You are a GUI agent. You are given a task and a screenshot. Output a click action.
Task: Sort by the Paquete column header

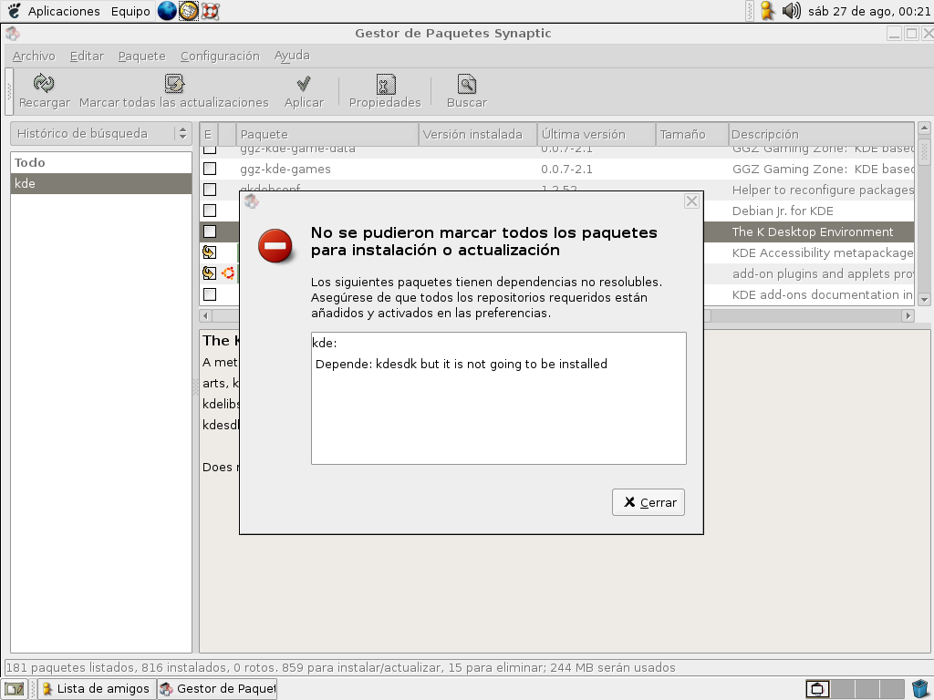coord(327,134)
